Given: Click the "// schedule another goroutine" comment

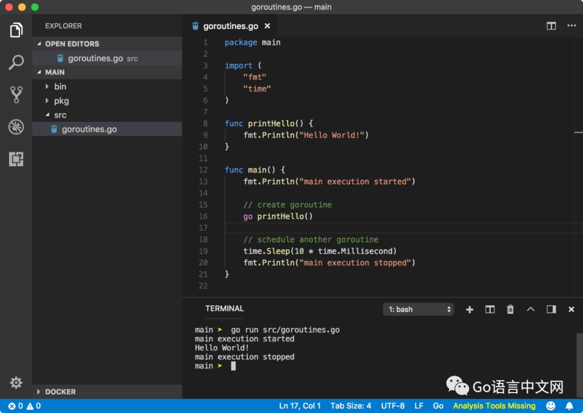Looking at the screenshot, I should [311, 239].
